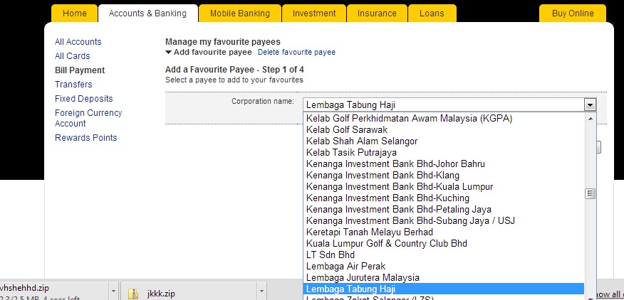Click the dropdown list scrollbar thumb
624x300 pixels.
click(591, 193)
